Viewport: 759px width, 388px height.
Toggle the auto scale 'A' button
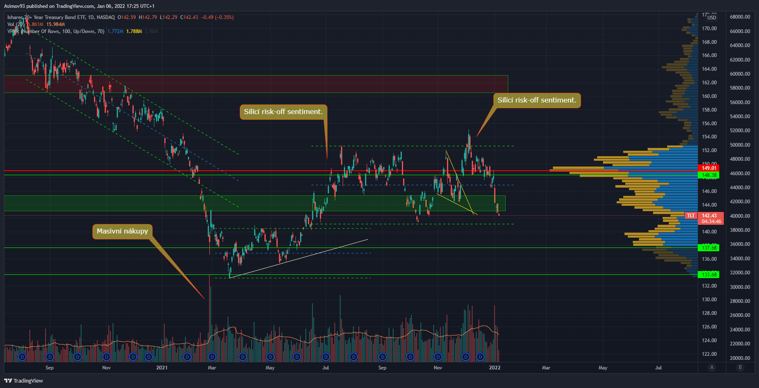click(712, 367)
